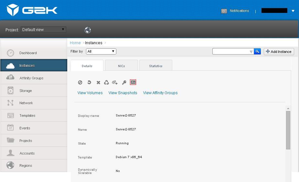This screenshot has width=299, height=182.
Task: Click the Destroy instance X icon
Action: point(98,82)
